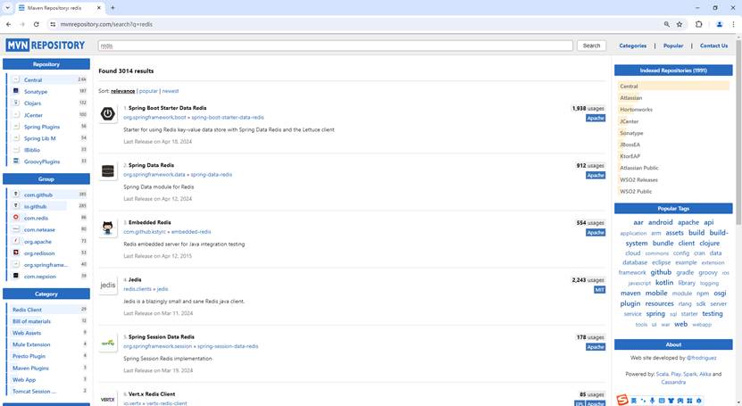Open the Sogou toolbox grid icon

point(689,401)
